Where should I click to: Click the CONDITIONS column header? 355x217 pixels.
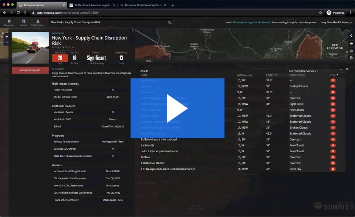[297, 75]
